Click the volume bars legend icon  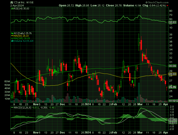click(12, 41)
